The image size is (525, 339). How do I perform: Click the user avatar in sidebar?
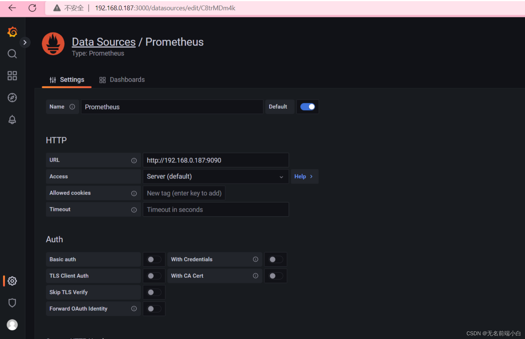pyautogui.click(x=12, y=325)
